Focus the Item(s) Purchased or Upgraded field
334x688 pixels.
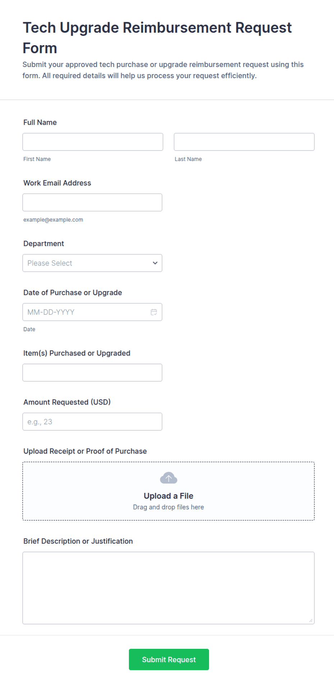click(x=92, y=373)
